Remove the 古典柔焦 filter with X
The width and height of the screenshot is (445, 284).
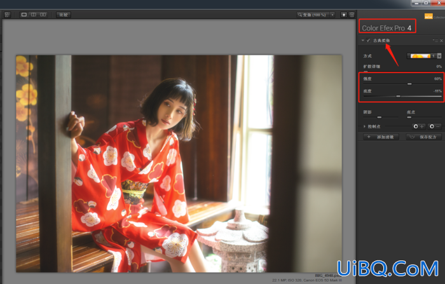[x=441, y=41]
